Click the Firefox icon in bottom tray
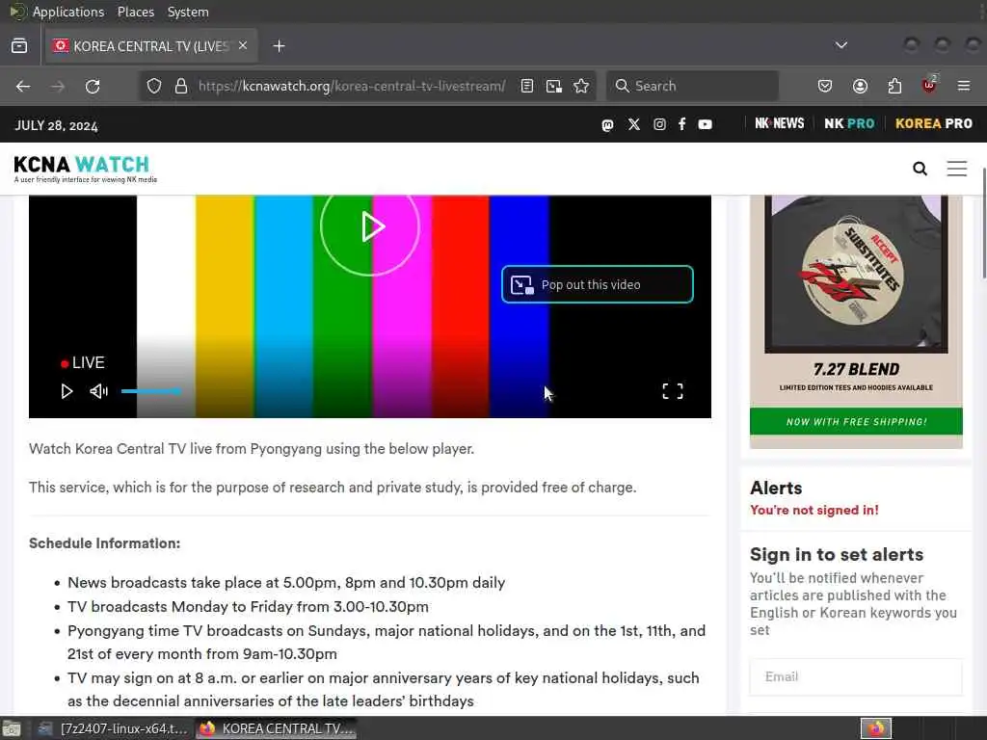Viewport: 987px width, 740px height. [x=876, y=728]
